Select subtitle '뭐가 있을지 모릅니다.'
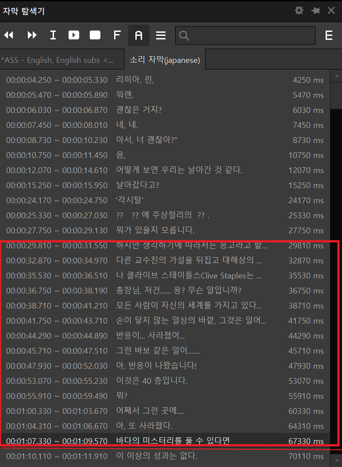 [x=165, y=230]
